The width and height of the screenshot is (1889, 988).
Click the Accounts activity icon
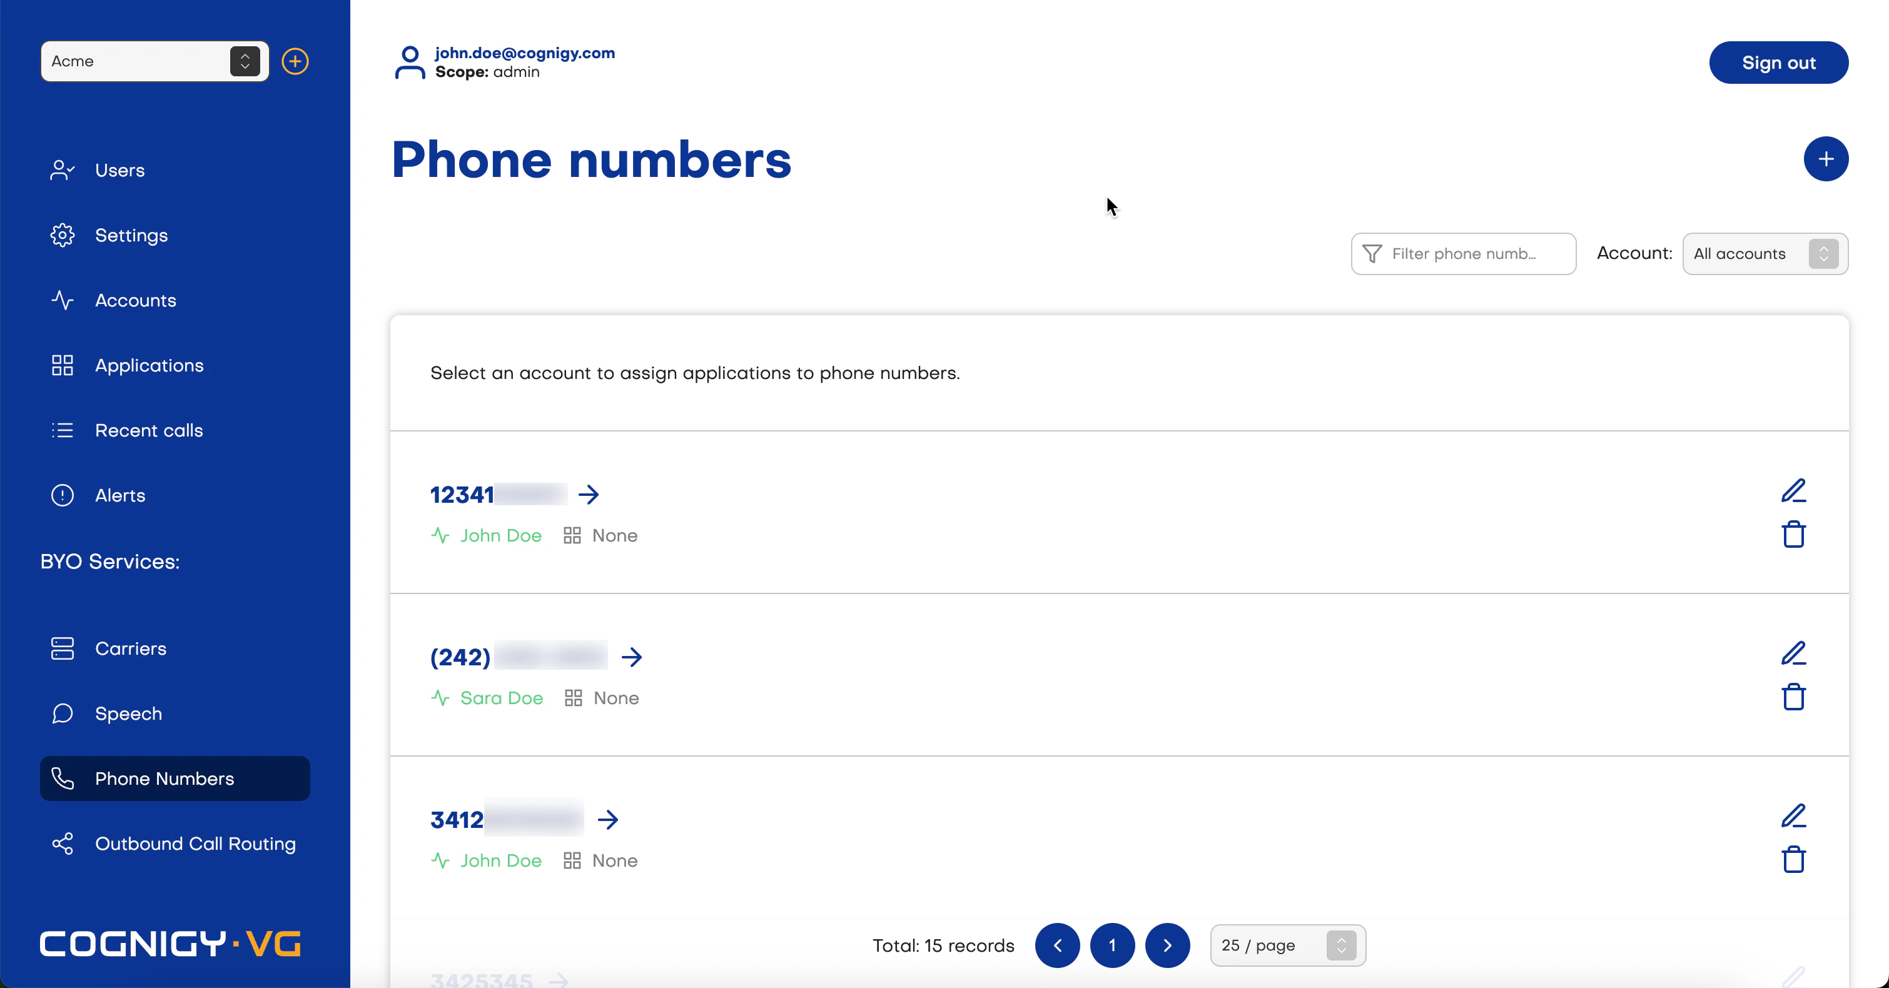[63, 301]
